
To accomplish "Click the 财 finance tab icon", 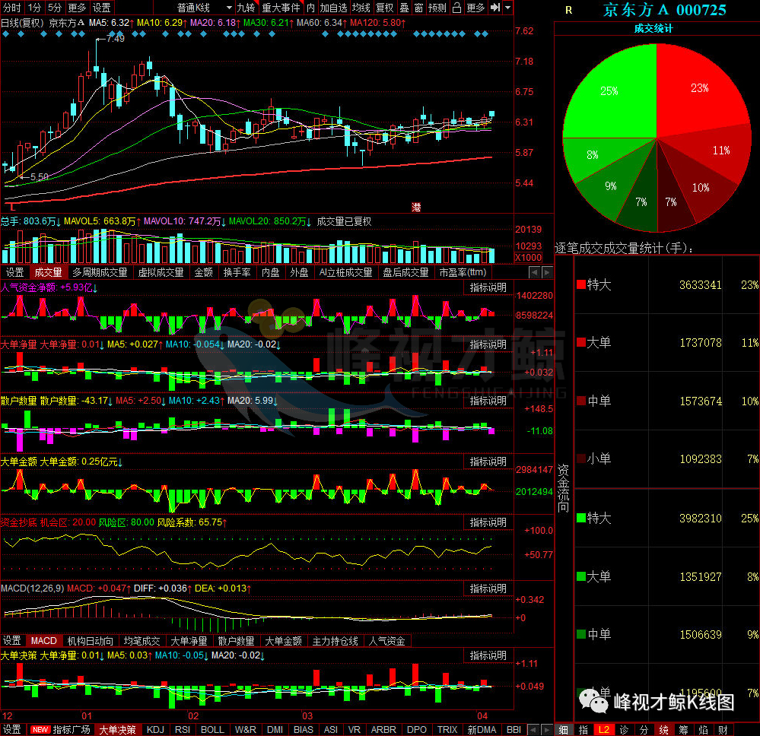I will [723, 729].
